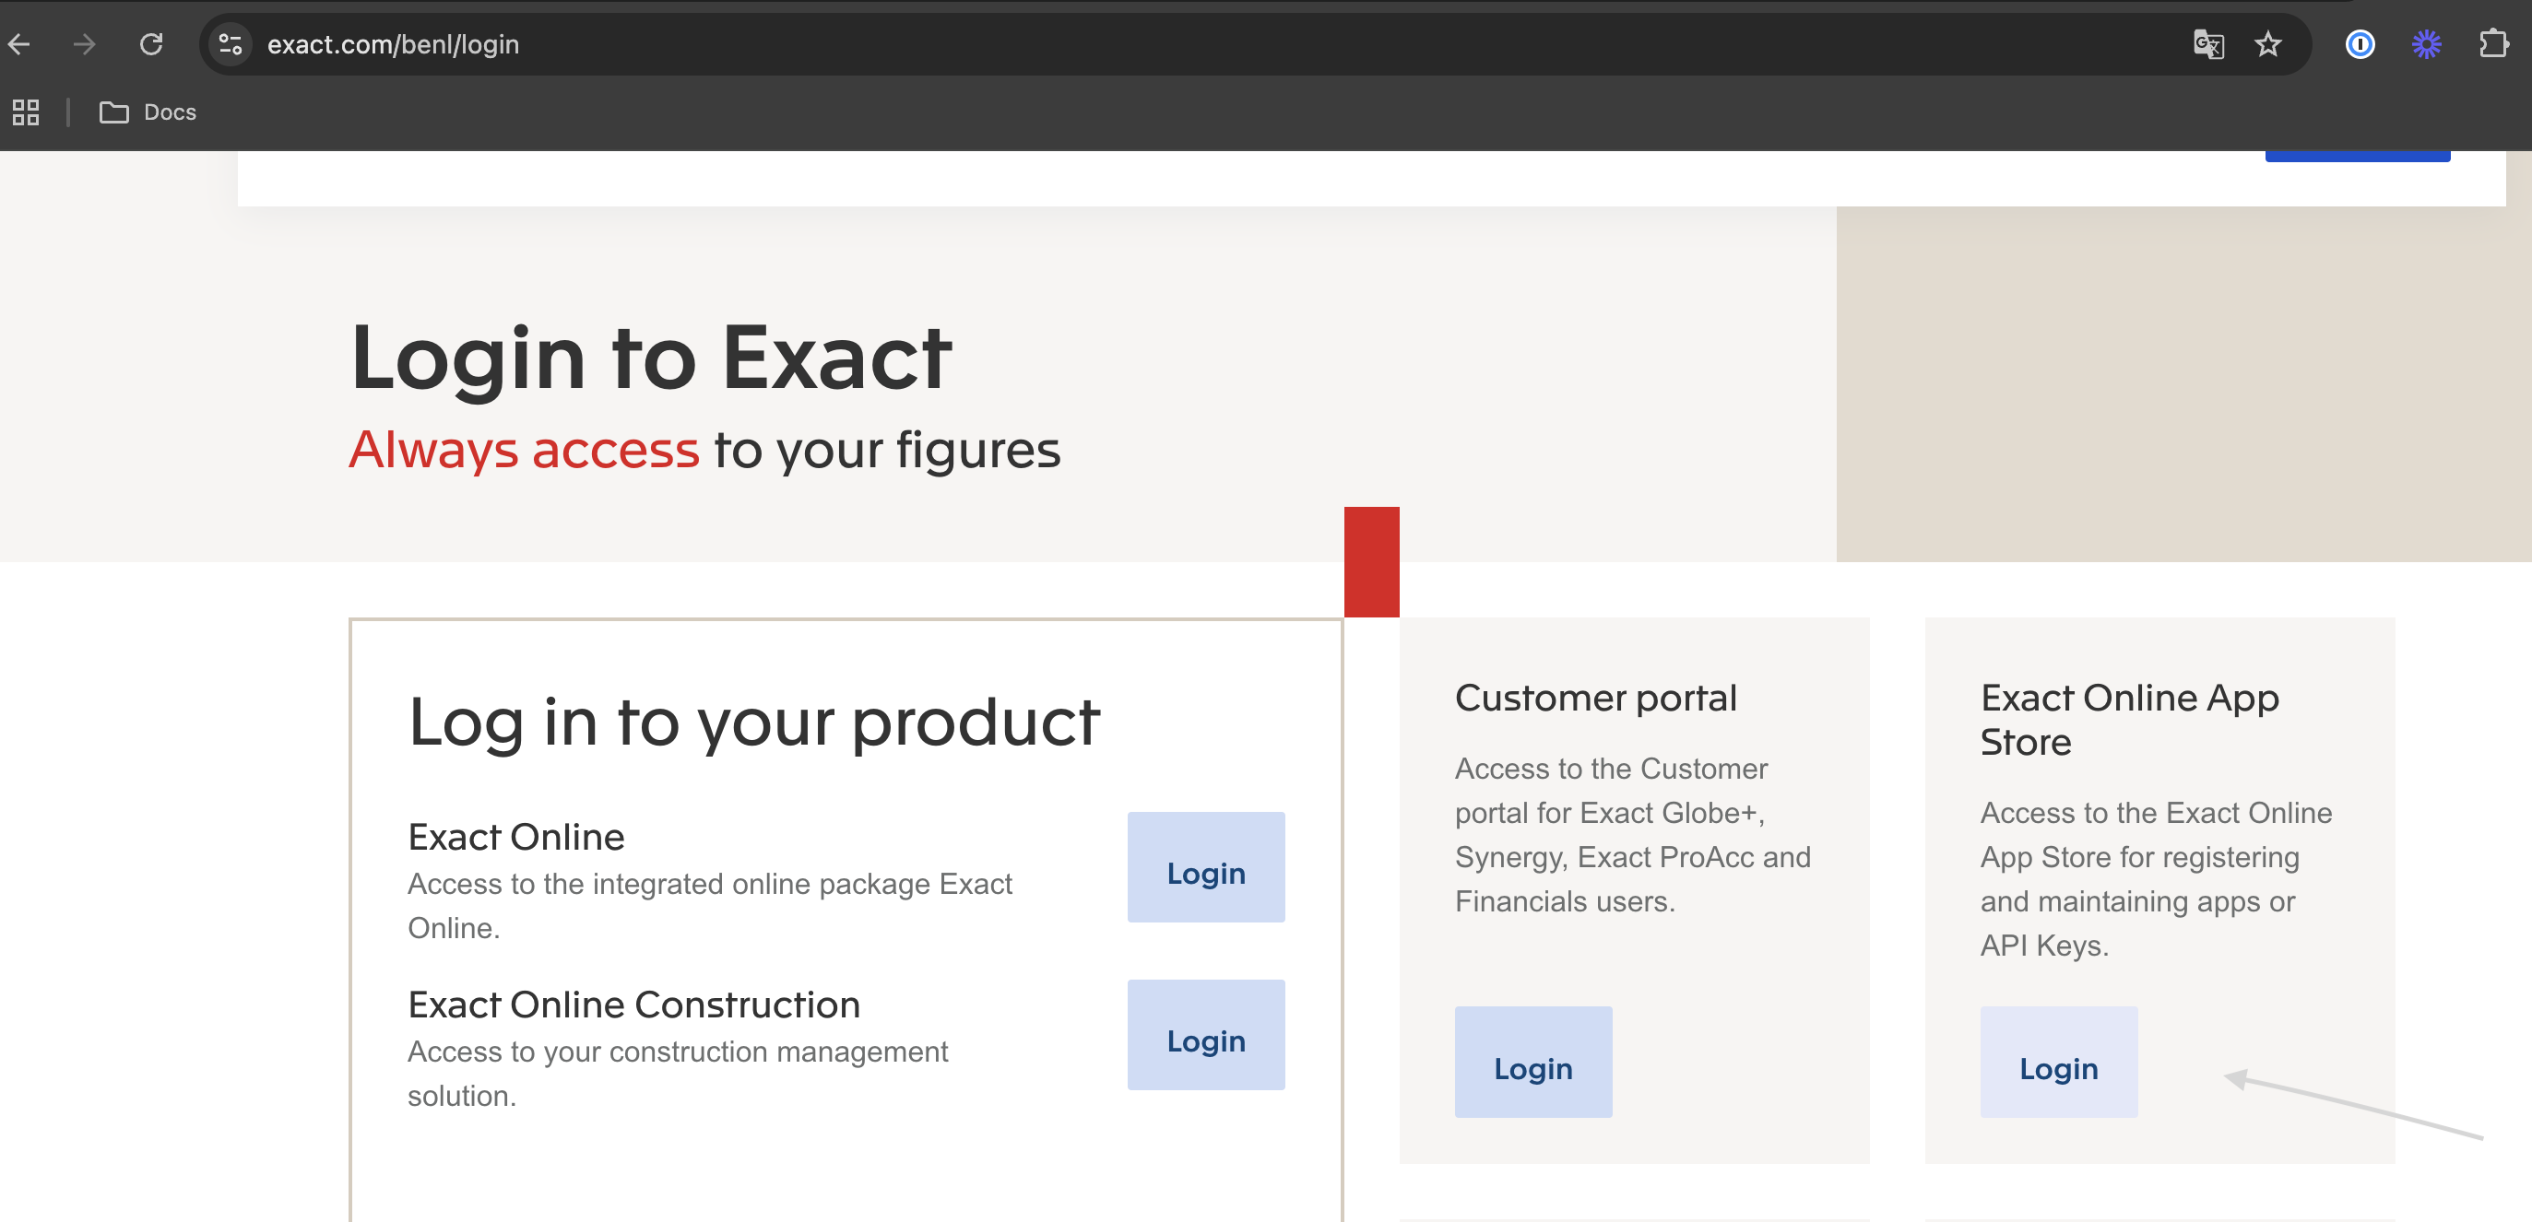
Task: Open site information icon in address bar
Action: pos(231,44)
